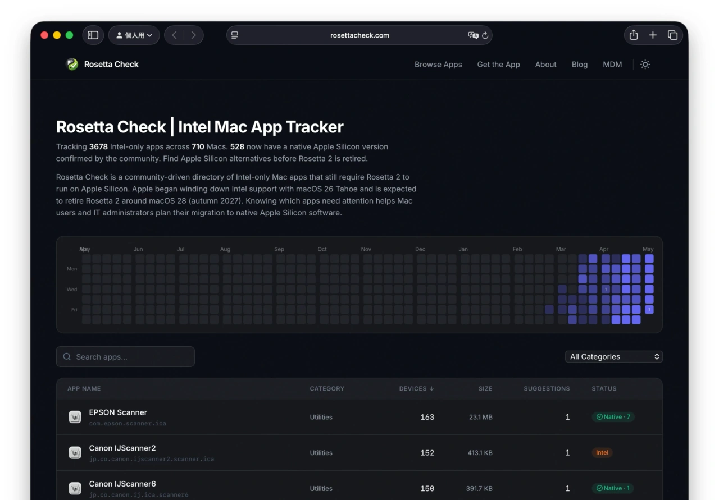The height and width of the screenshot is (500, 719).
Task: Click bundle ID jp.co.canon.ijscanner2.scanner.ica
Action: click(x=152, y=459)
